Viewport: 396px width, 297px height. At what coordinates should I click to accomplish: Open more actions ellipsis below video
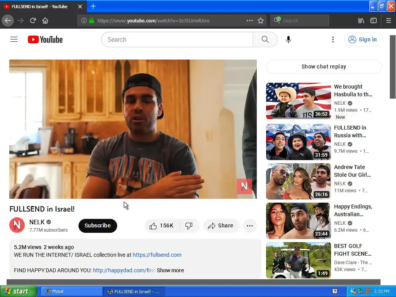(250, 225)
